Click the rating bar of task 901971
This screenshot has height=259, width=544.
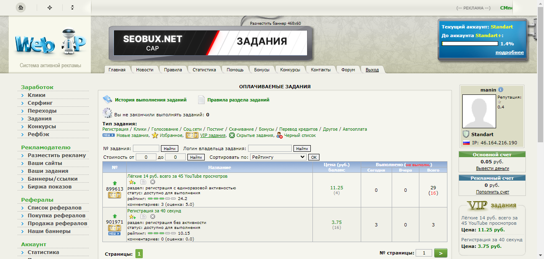coord(162,233)
